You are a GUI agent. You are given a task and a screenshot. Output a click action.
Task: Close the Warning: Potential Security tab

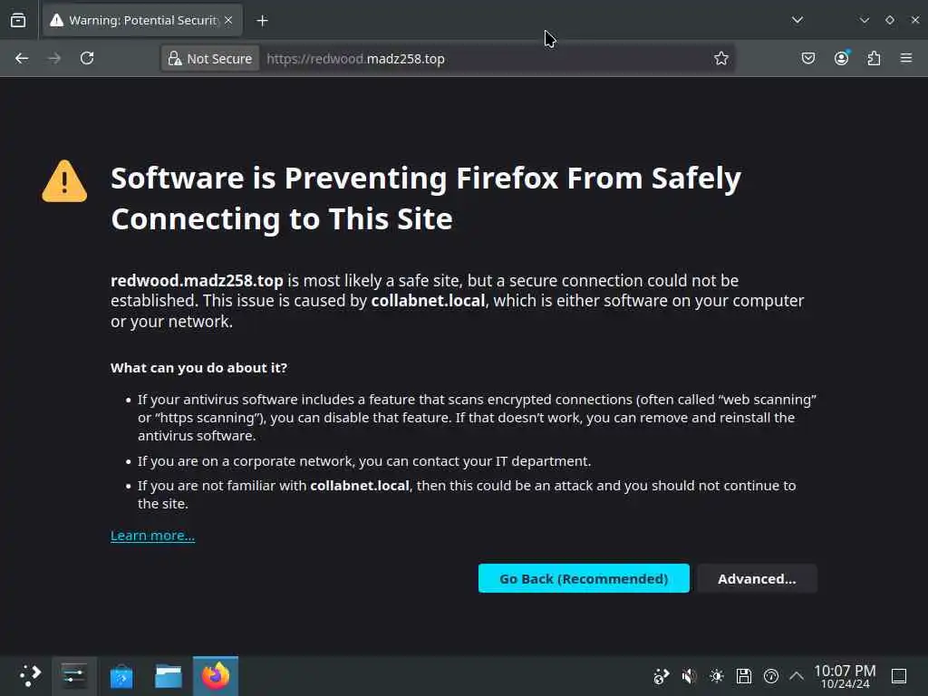pos(228,20)
